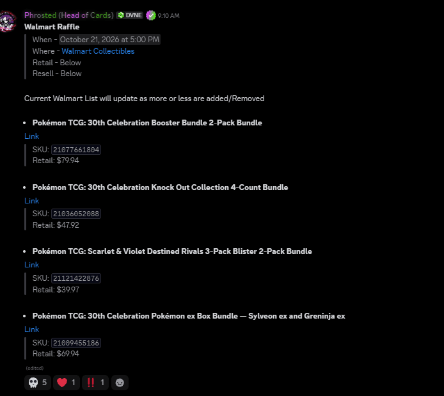Viewport: 444px width, 396px height.
Task: Click the Retail: $39.97 text
Action: click(56, 290)
